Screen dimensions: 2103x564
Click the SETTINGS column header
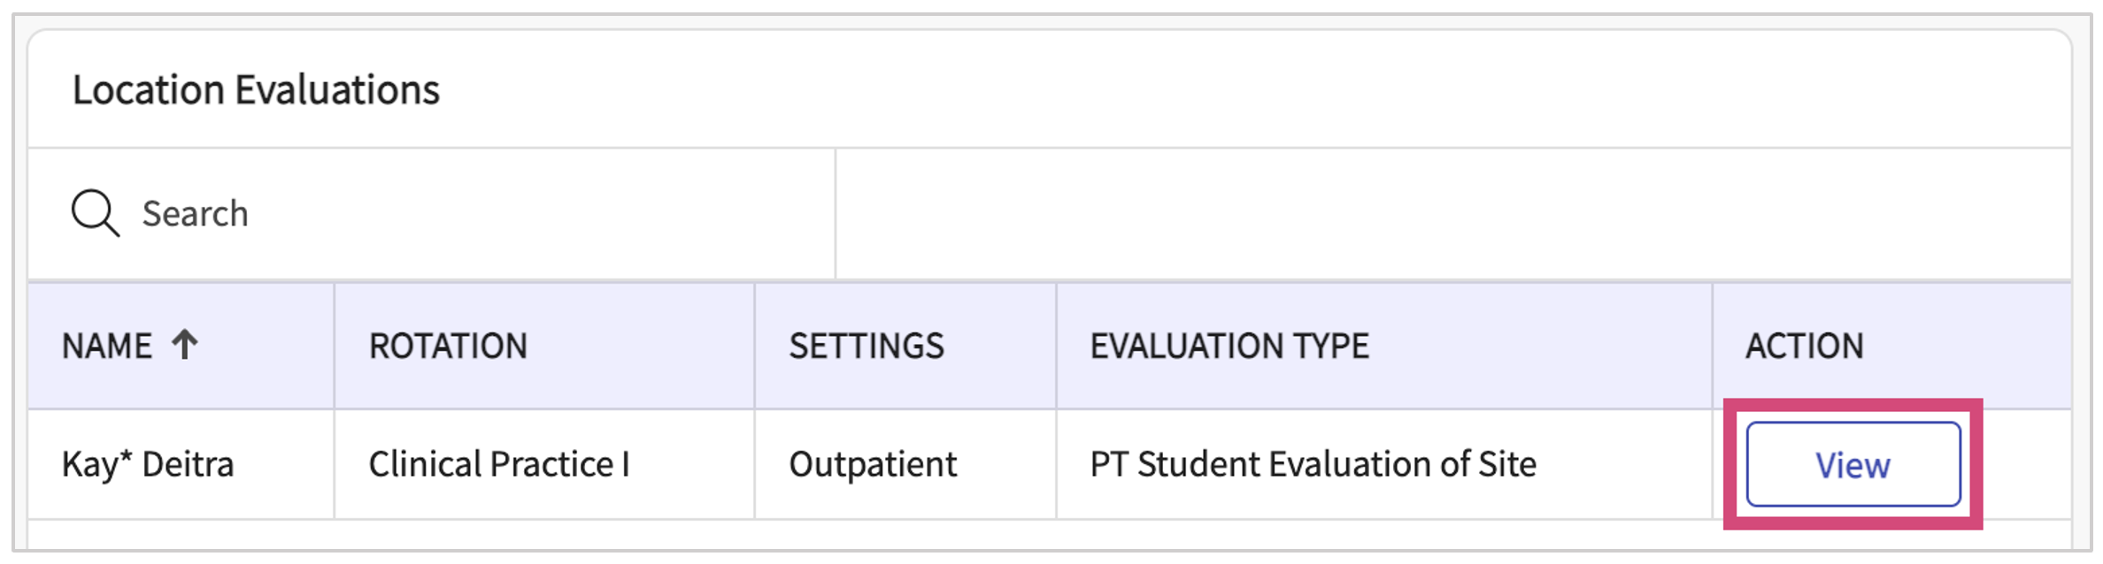tap(867, 346)
